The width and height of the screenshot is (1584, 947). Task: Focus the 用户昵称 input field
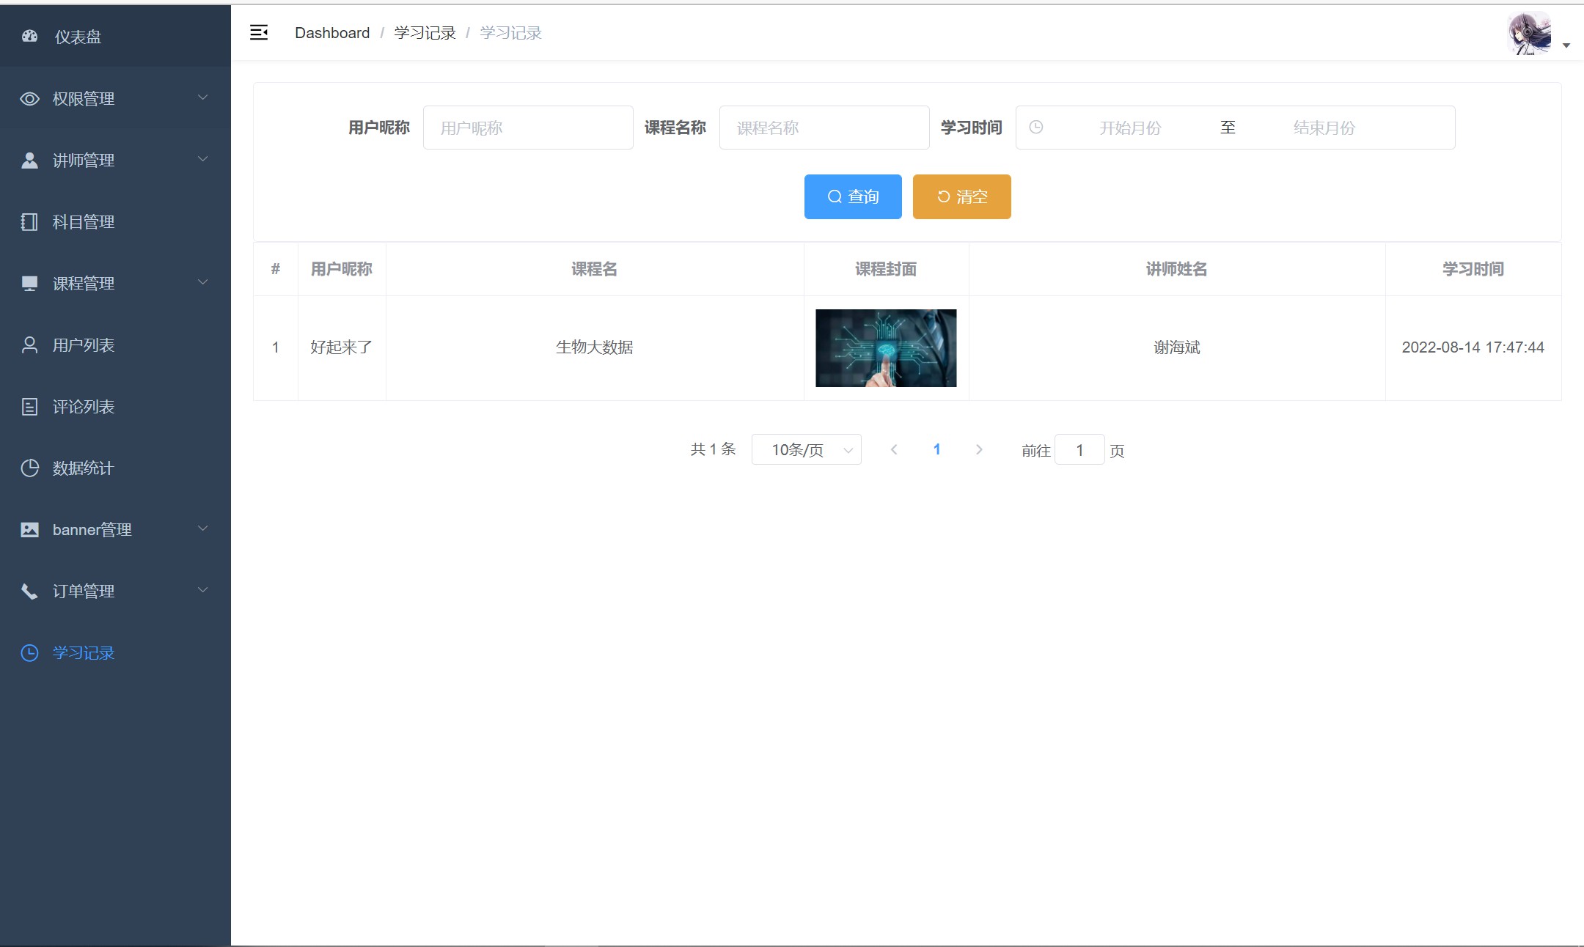pyautogui.click(x=528, y=128)
